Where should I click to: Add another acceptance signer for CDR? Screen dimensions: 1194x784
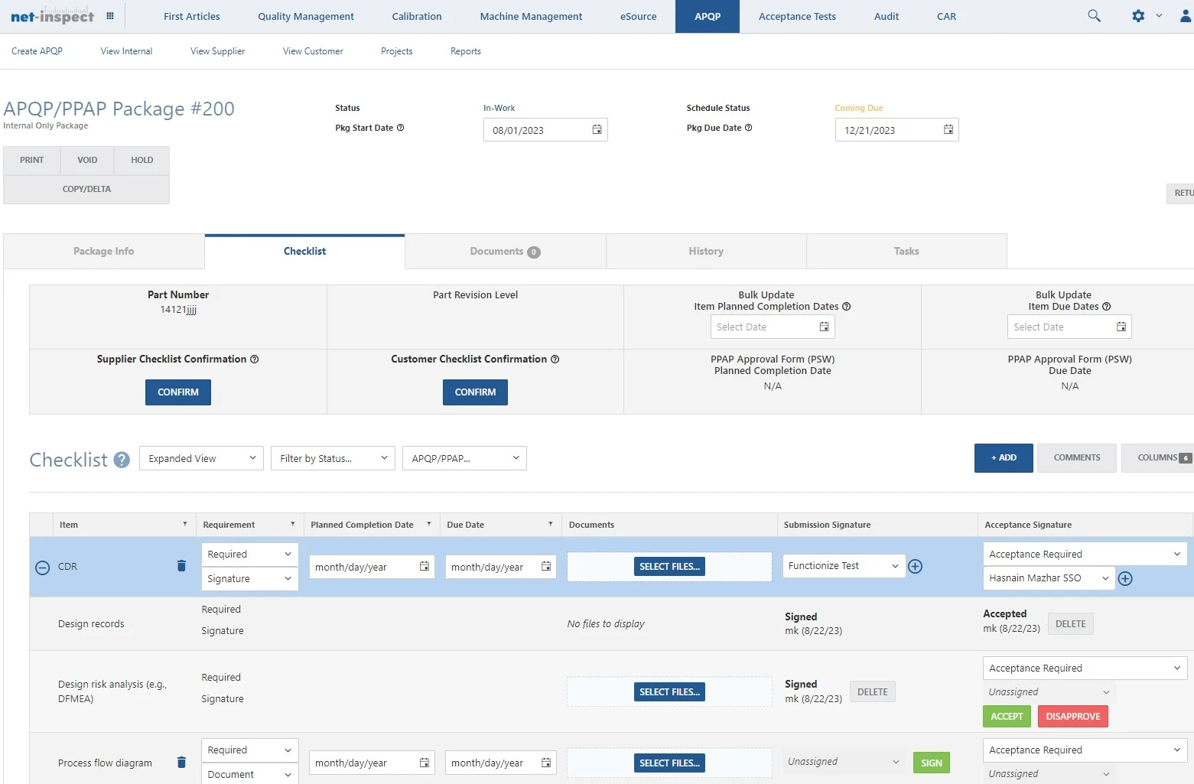[x=1125, y=579]
